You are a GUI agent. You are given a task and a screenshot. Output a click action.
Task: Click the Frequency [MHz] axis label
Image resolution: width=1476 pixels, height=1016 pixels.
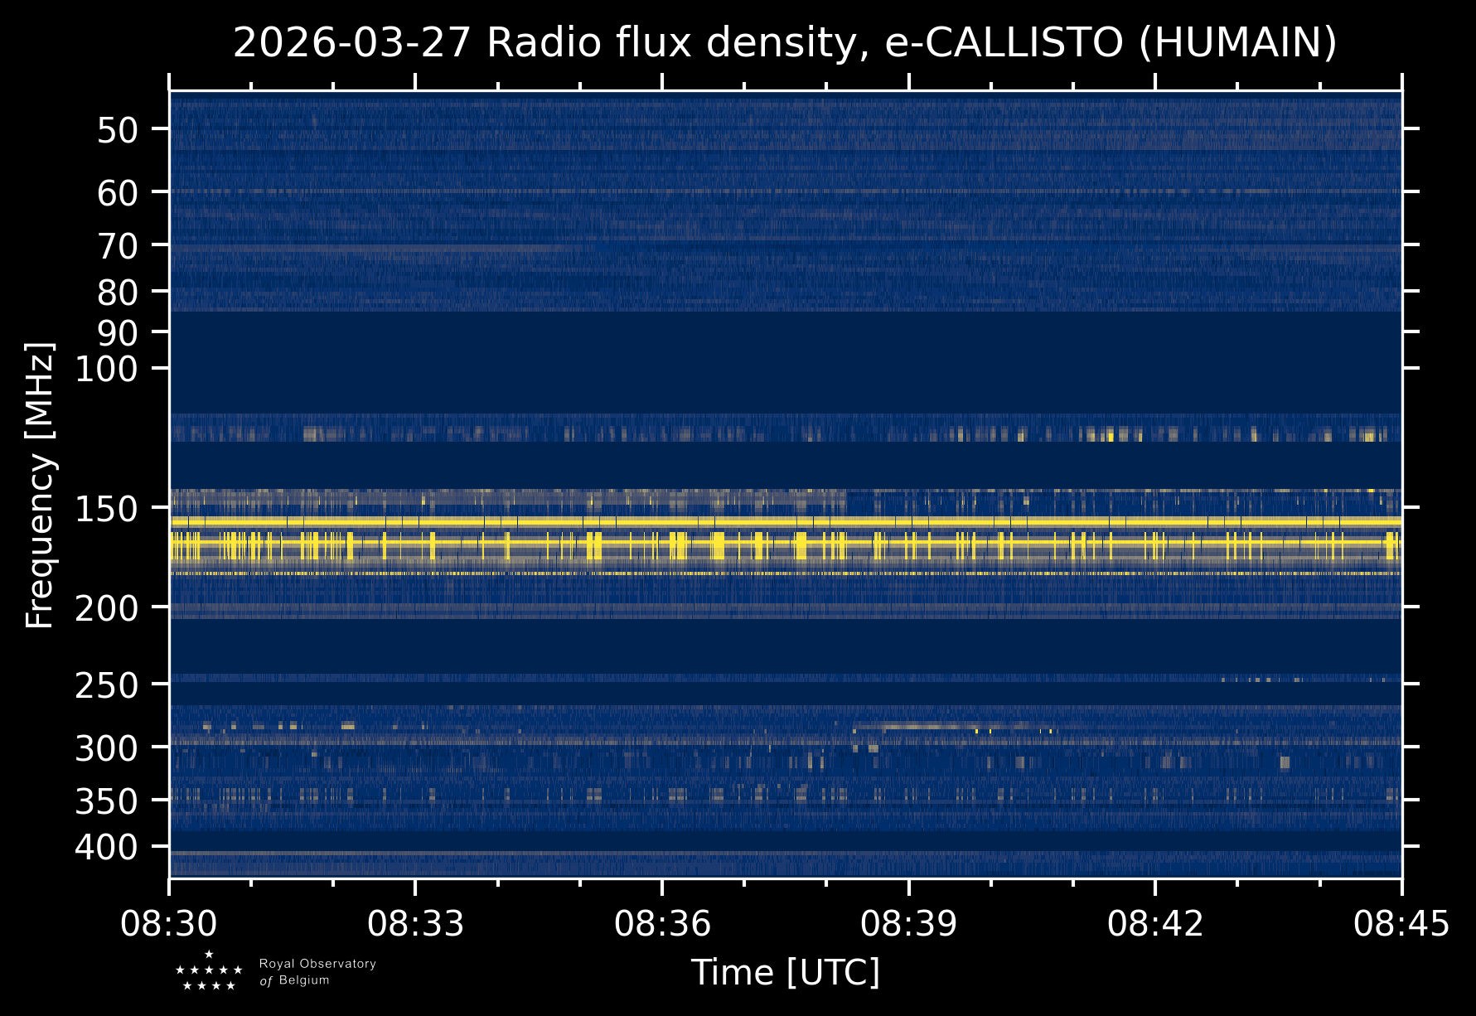click(x=40, y=485)
